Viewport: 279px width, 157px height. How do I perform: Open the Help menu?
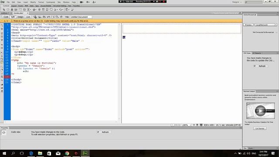tap(74, 2)
